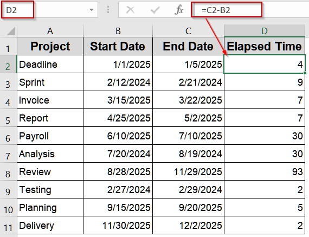The width and height of the screenshot is (309, 237).
Task: Select column B header
Action: [x=118, y=31]
